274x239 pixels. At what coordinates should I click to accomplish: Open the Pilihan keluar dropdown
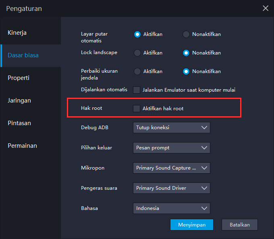tap(171, 148)
